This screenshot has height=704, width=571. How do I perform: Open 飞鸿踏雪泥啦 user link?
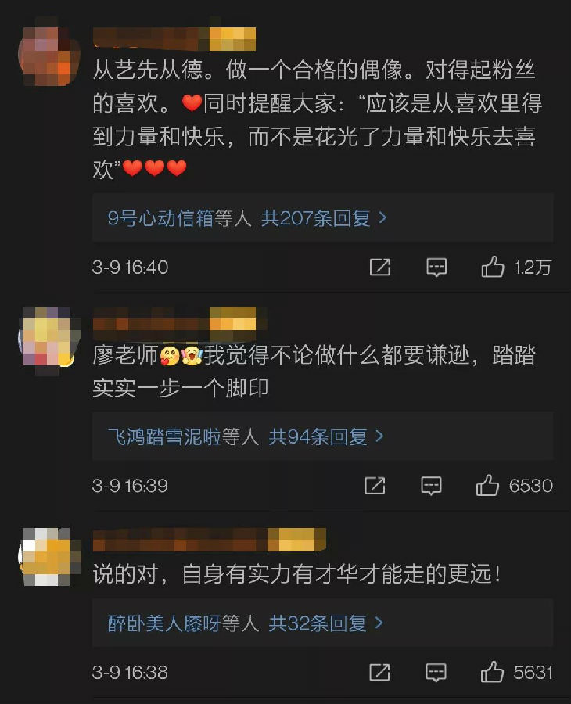tap(164, 436)
